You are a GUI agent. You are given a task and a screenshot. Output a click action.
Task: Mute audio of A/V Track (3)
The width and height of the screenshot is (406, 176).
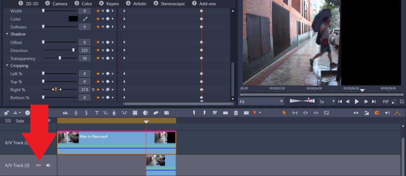click(48, 165)
